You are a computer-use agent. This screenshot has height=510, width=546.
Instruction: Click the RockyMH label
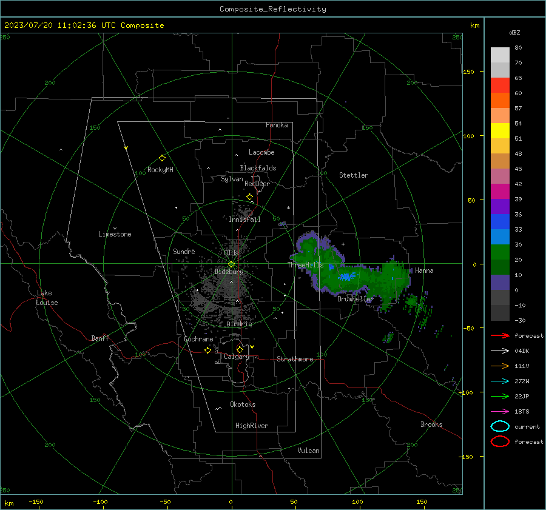click(x=160, y=170)
